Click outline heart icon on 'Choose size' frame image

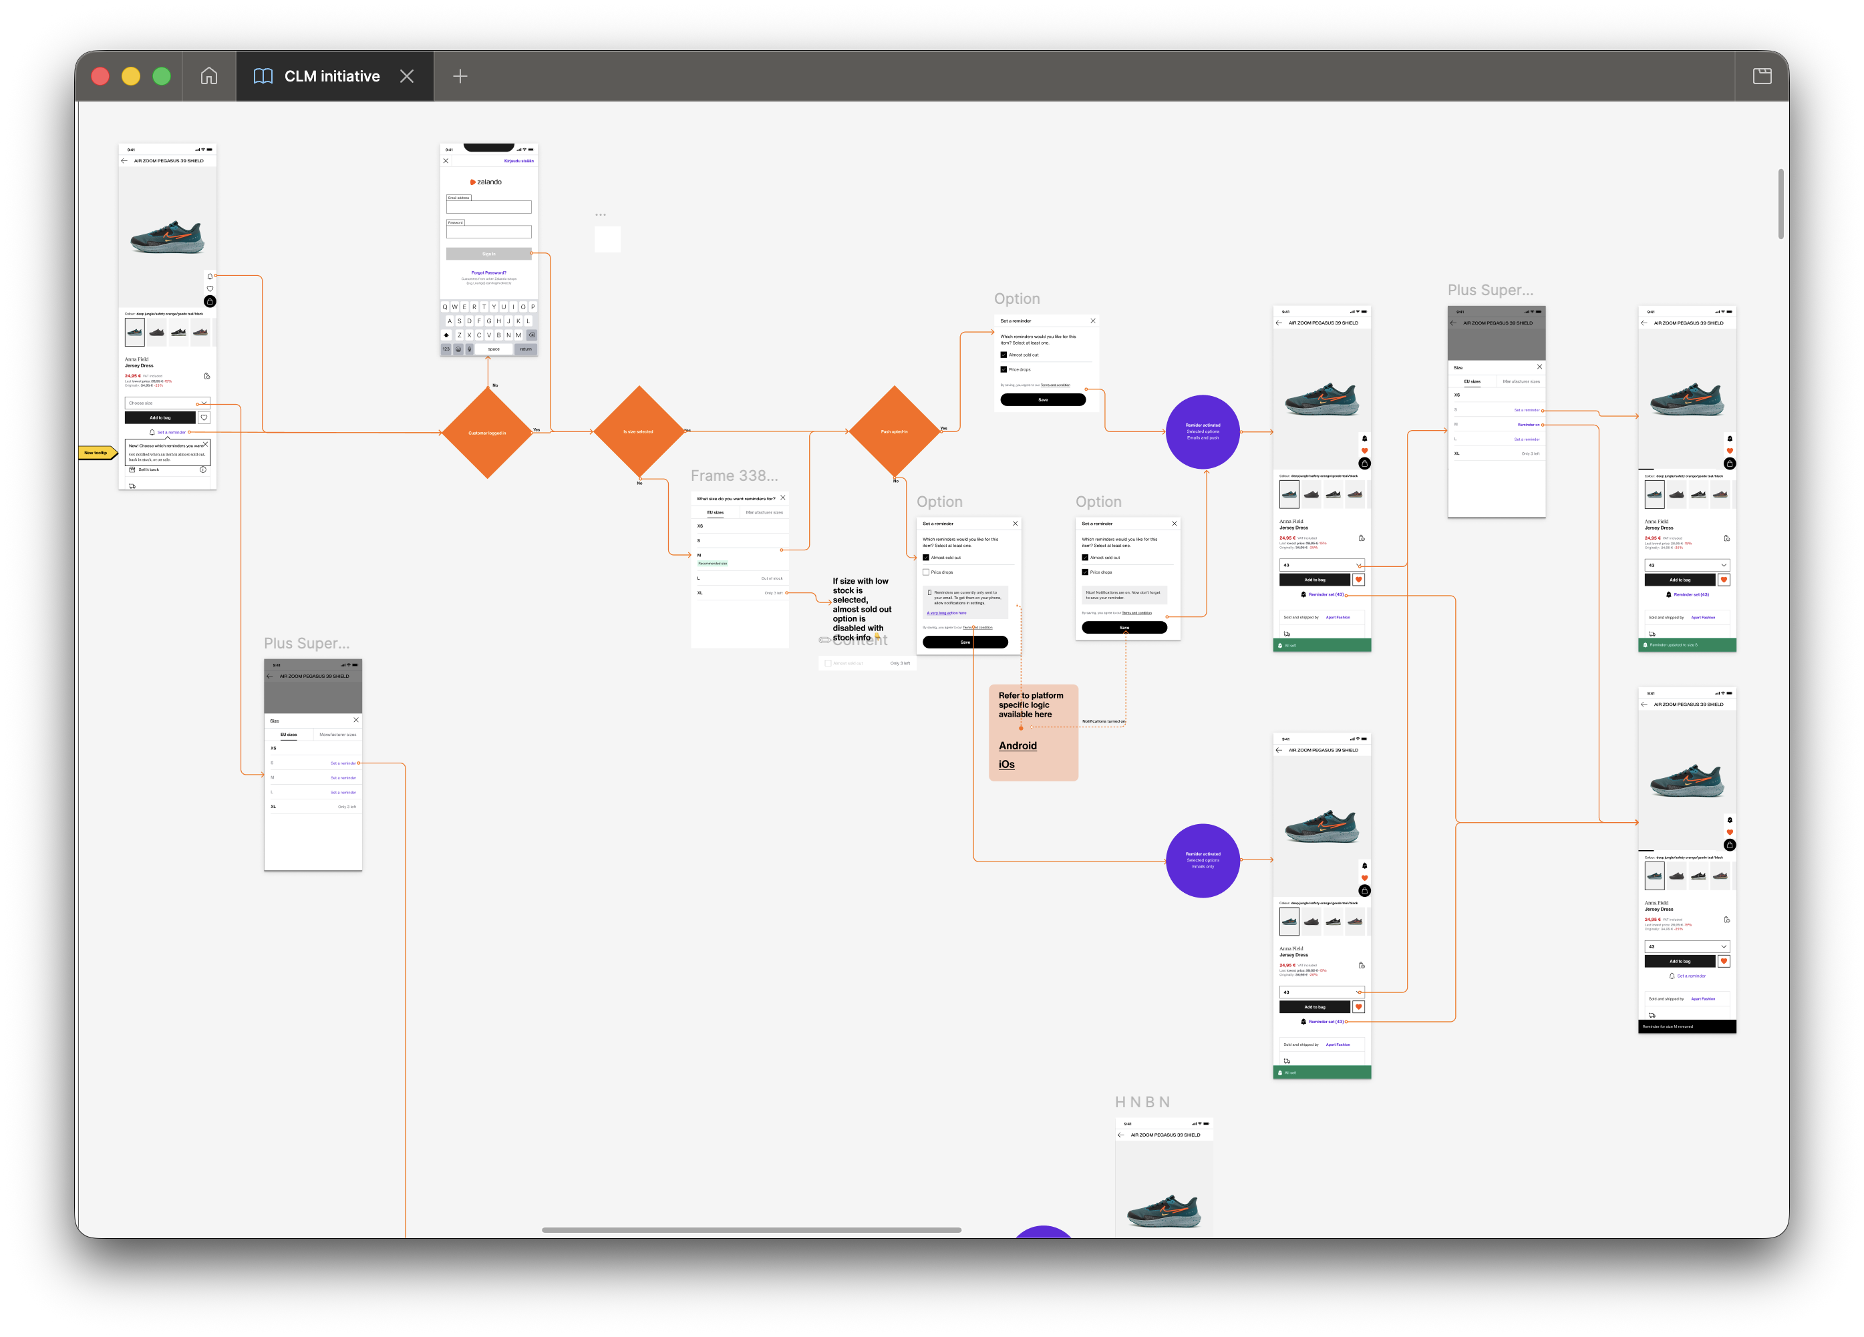pyautogui.click(x=210, y=289)
